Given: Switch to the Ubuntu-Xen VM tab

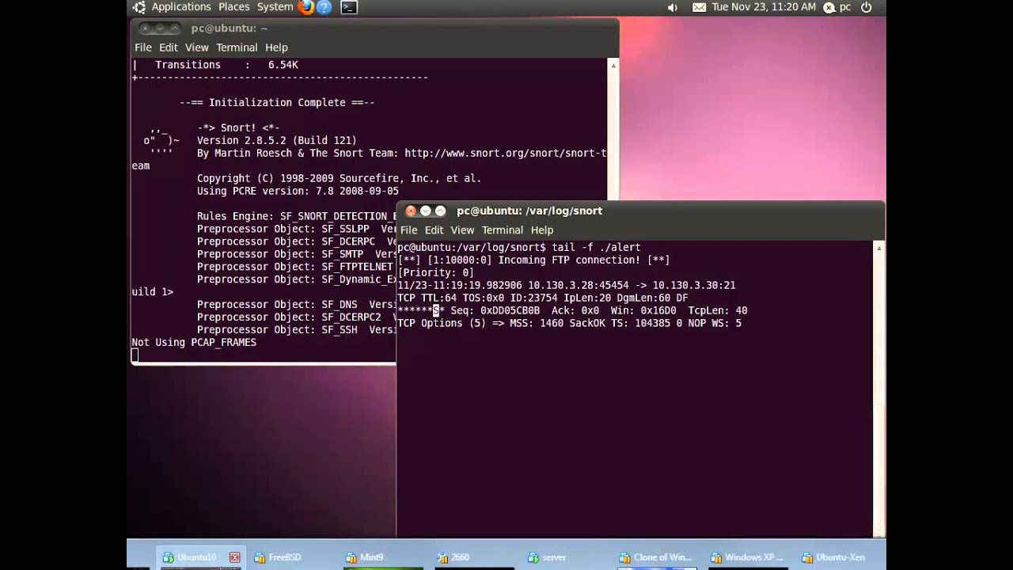Looking at the screenshot, I should pyautogui.click(x=834, y=557).
